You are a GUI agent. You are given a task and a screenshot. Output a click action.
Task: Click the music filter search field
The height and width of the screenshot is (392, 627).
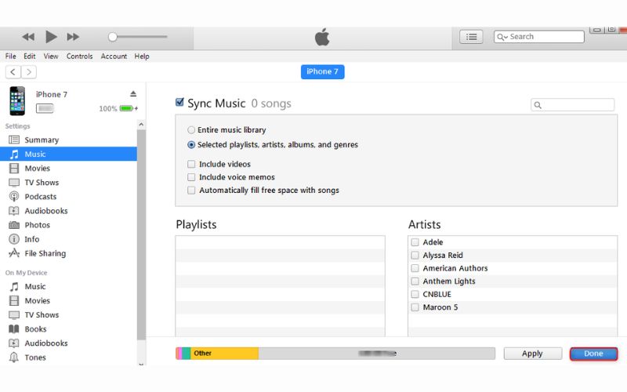(x=573, y=105)
